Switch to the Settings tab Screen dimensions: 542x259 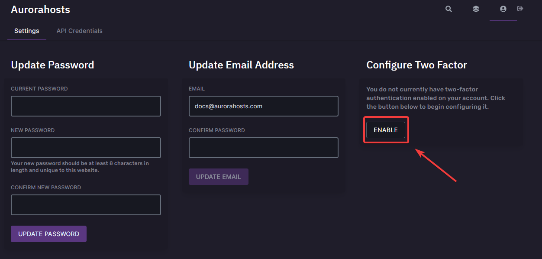pyautogui.click(x=27, y=31)
